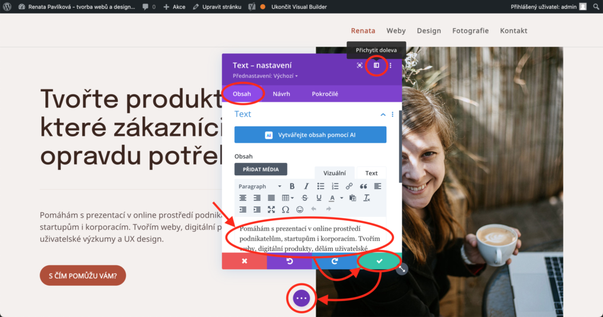The image size is (603, 317).
Task: Click Vytvářejte obsah pomocí AI button
Action: point(310,135)
